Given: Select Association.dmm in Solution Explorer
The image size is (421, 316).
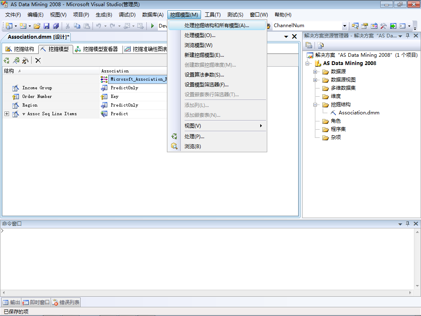Looking at the screenshot, I should pyautogui.click(x=359, y=113).
